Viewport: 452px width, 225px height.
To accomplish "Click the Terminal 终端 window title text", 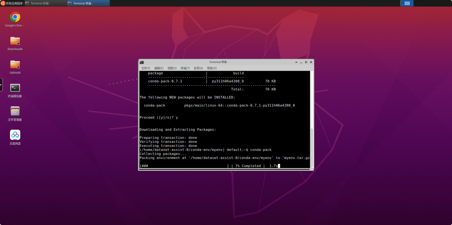I will point(219,62).
